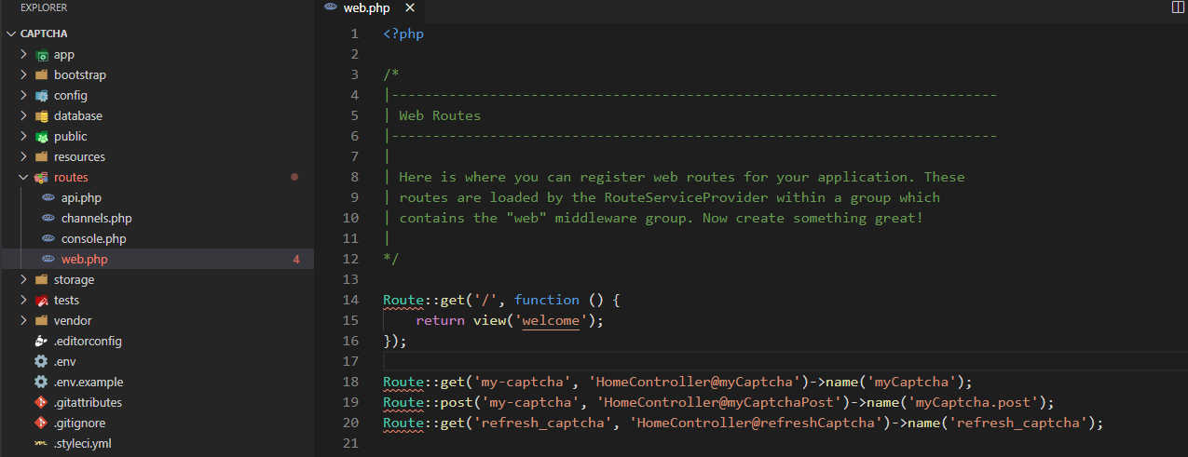This screenshot has width=1188, height=457.
Task: Select web.php in the file tree
Action: [84, 259]
